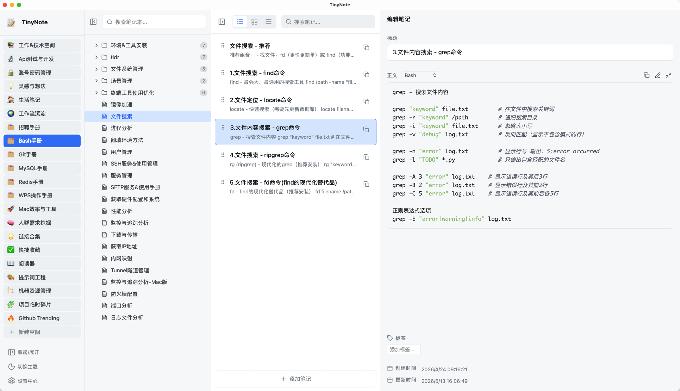Create a new space with 新建空间
Viewport: 680px width, 391px height.
[x=42, y=332]
